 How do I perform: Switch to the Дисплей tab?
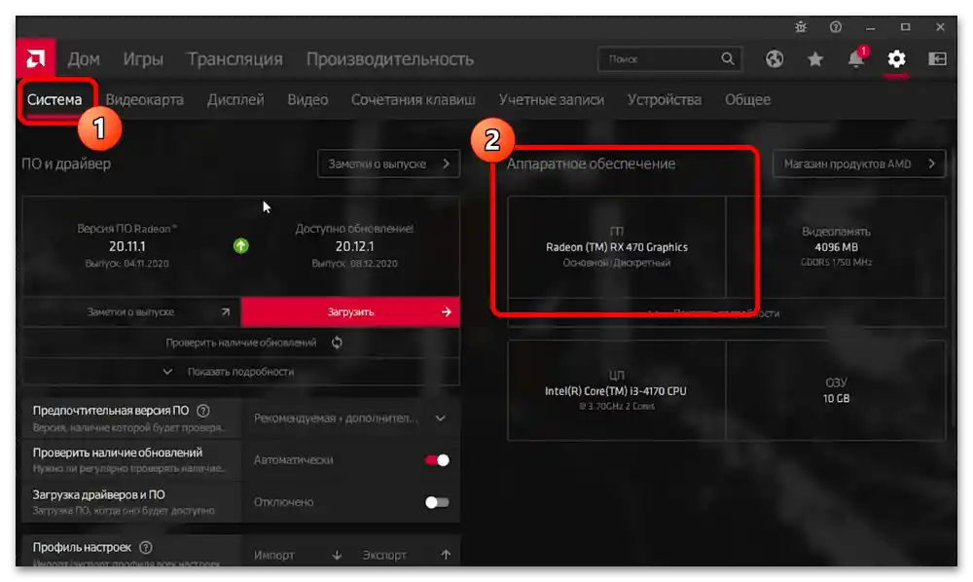point(235,100)
